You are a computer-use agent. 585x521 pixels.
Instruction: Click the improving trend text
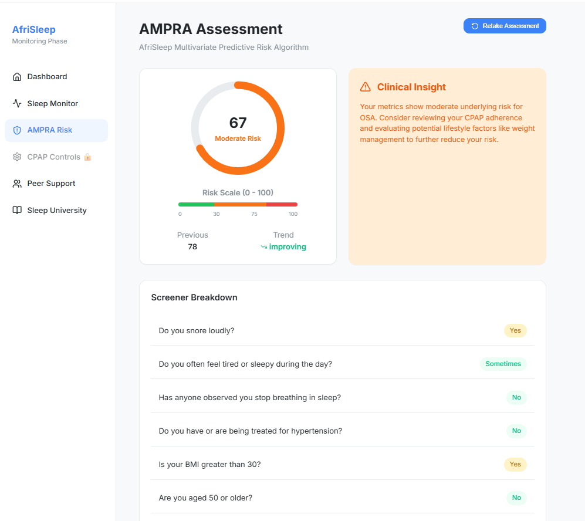point(288,247)
